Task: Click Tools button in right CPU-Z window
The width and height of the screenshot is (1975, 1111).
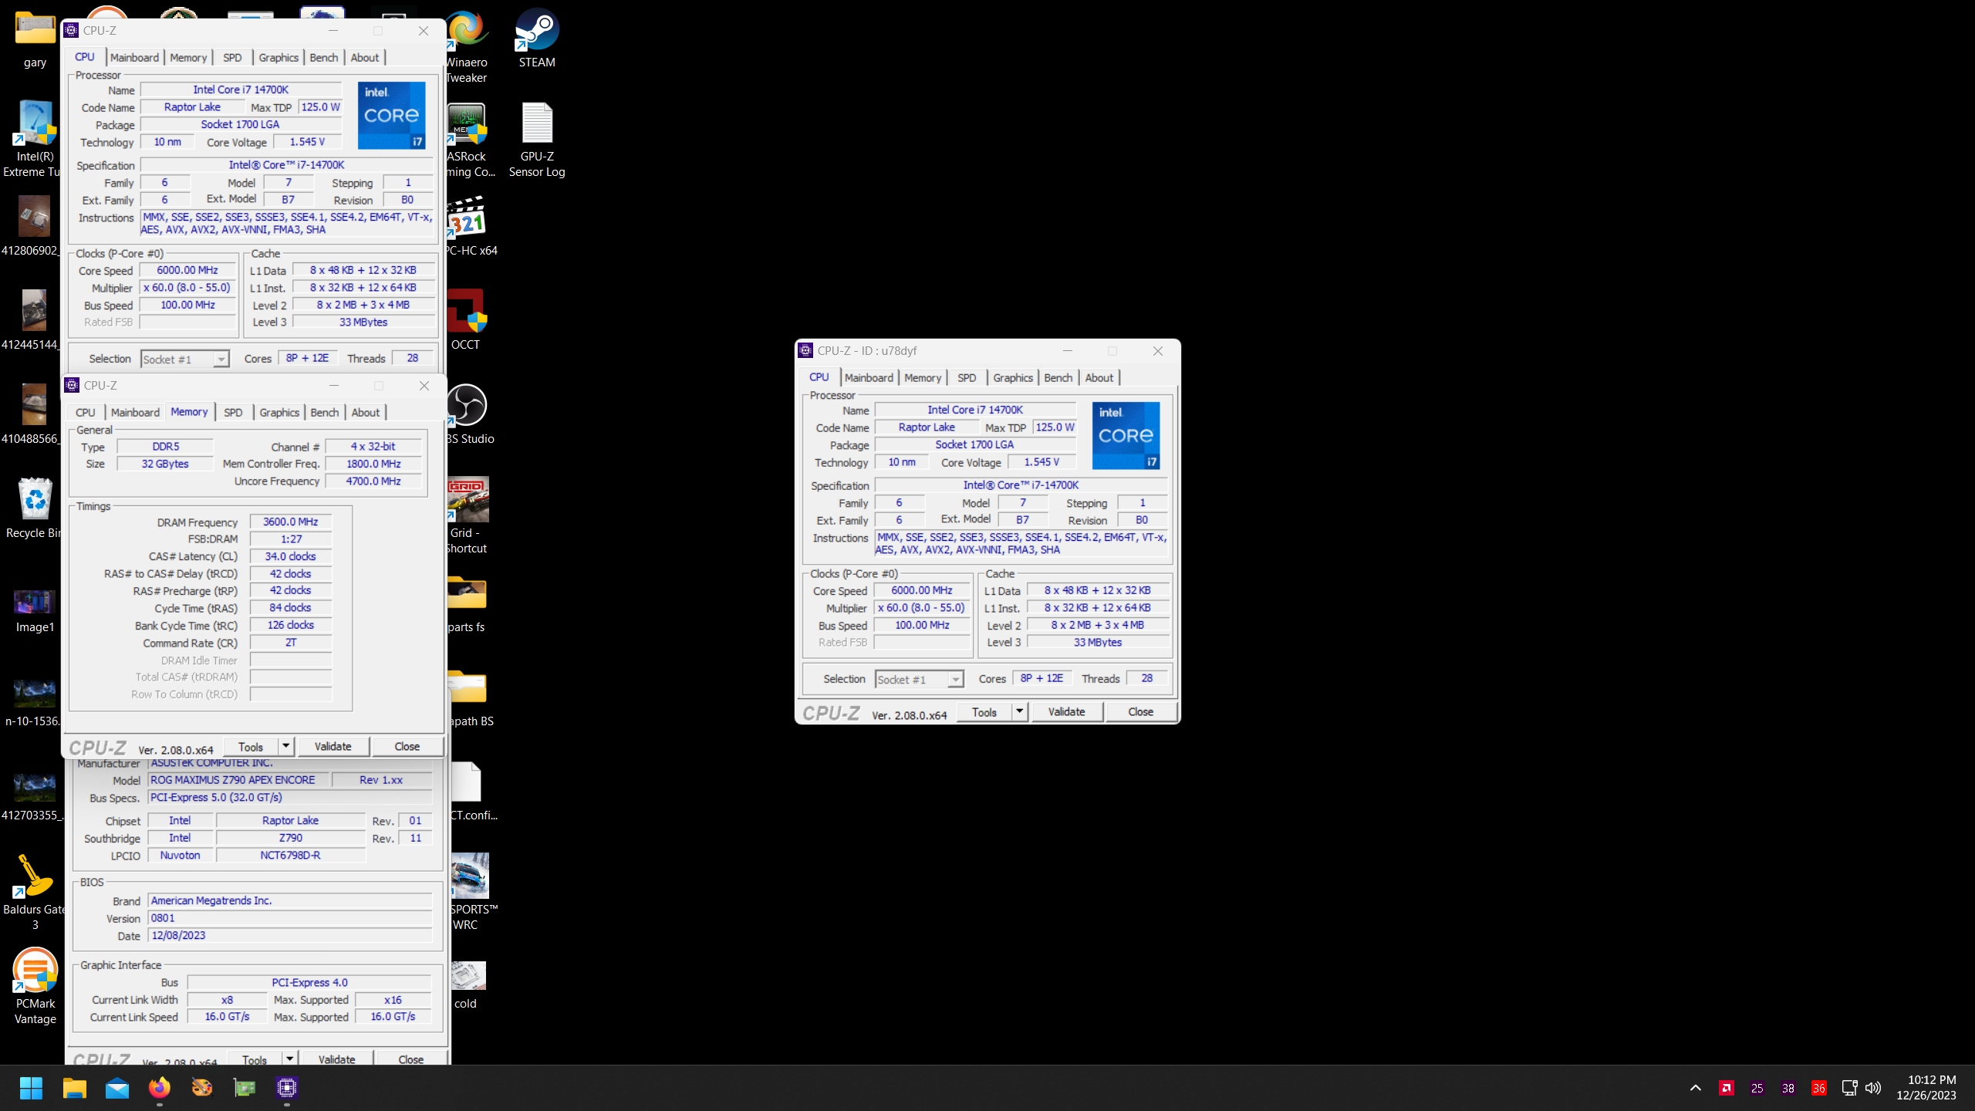Action: 984,711
